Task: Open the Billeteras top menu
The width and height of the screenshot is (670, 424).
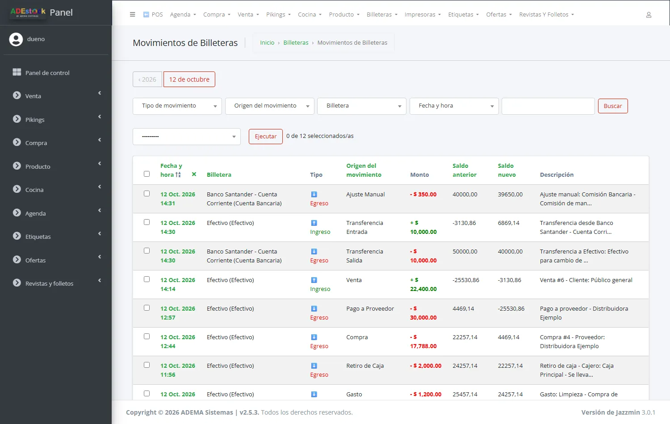Action: (382, 15)
